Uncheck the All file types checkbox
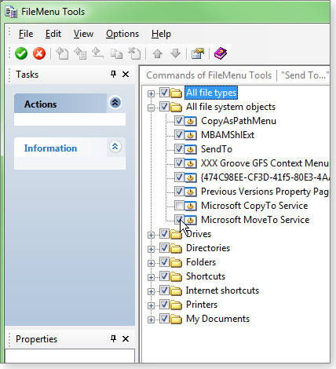336x369 pixels. pyautogui.click(x=164, y=92)
